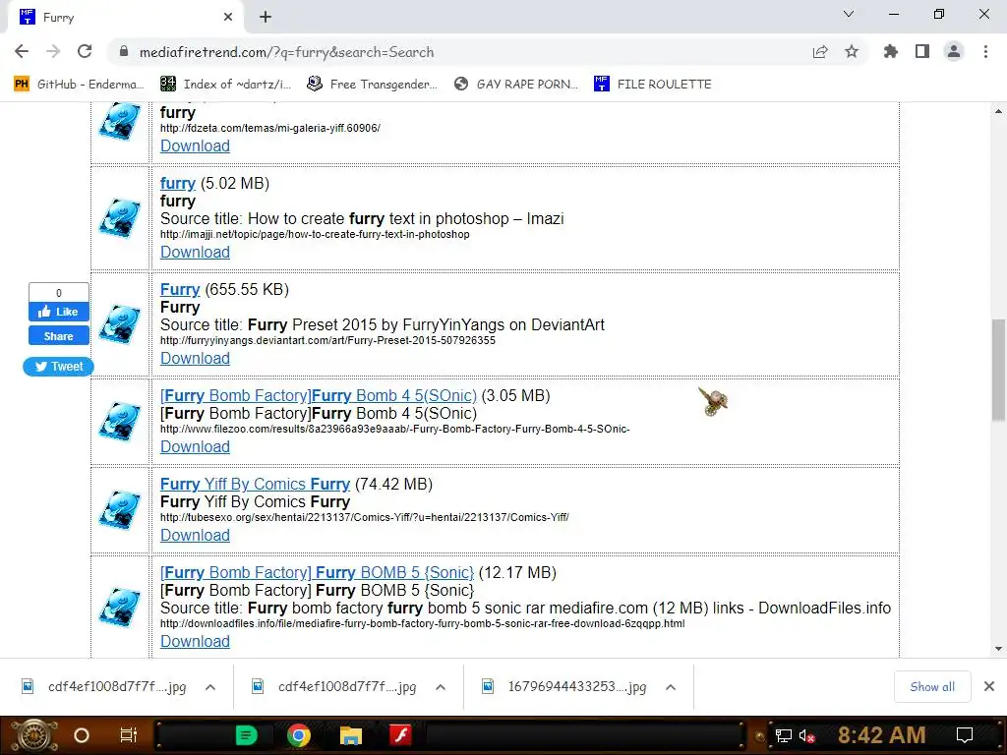The height and width of the screenshot is (755, 1007).
Task: Expand options for second cdf4ef1008d7f7f download
Action: pyautogui.click(x=441, y=687)
